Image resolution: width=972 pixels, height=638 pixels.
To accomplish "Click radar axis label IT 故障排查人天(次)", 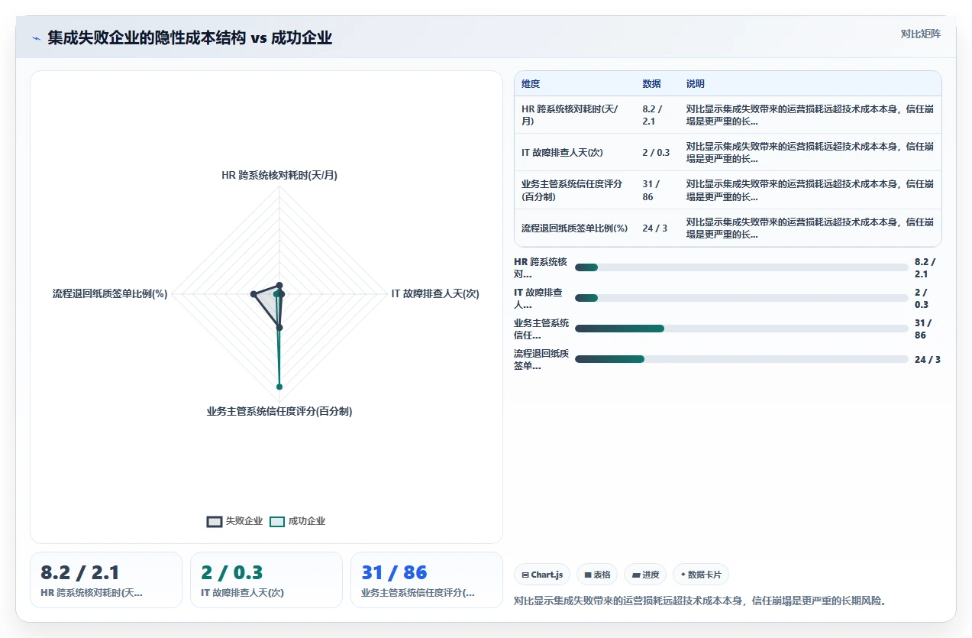I will click(435, 293).
